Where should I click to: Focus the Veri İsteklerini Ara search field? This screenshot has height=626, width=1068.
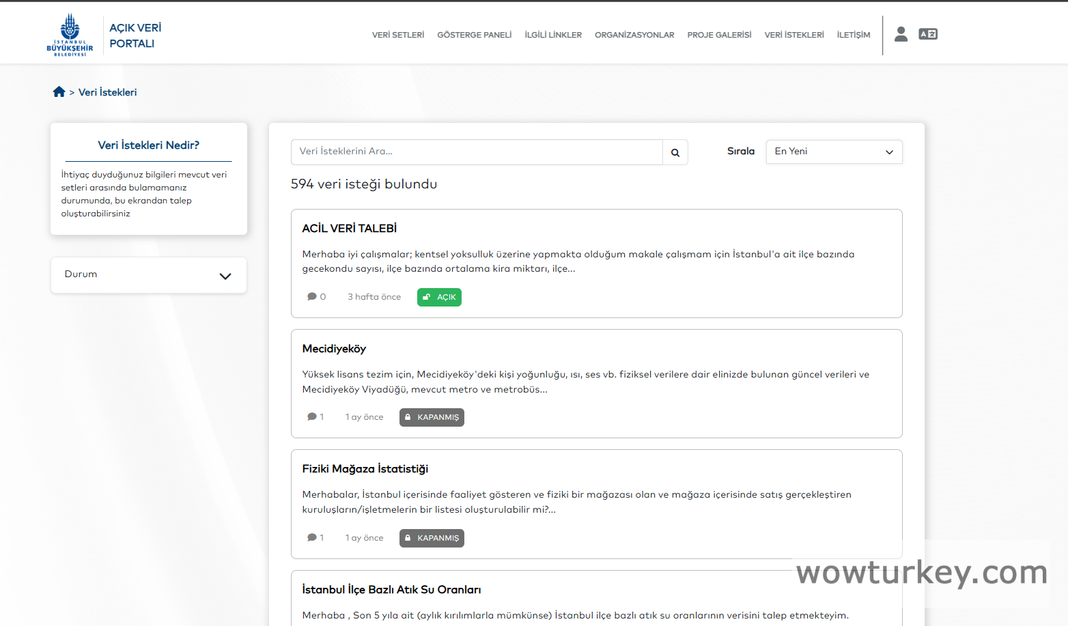tap(477, 152)
